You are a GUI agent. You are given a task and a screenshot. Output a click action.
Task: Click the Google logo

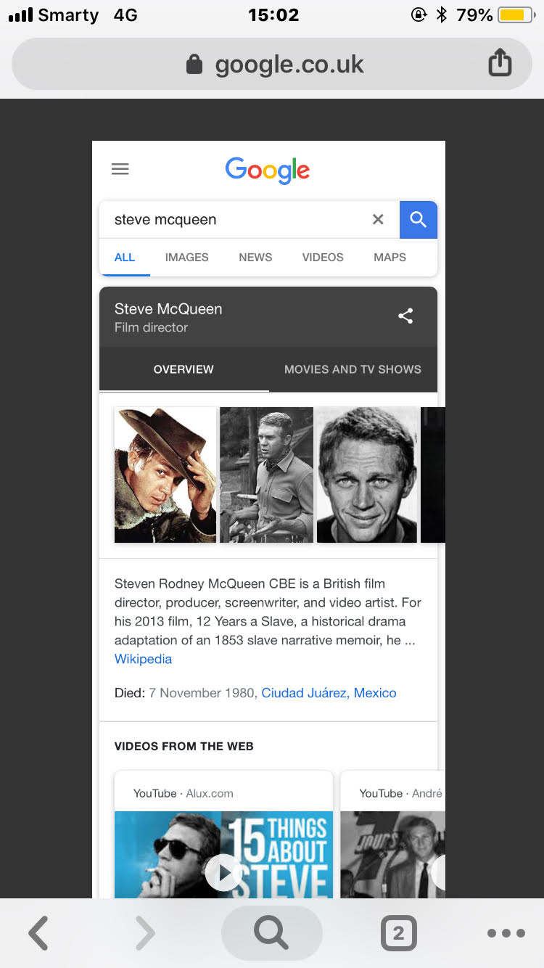point(268,171)
